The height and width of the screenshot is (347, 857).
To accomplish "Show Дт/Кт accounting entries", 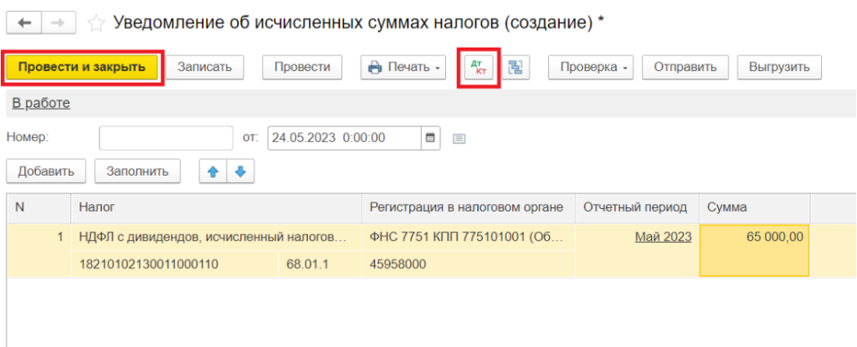I will click(x=480, y=68).
